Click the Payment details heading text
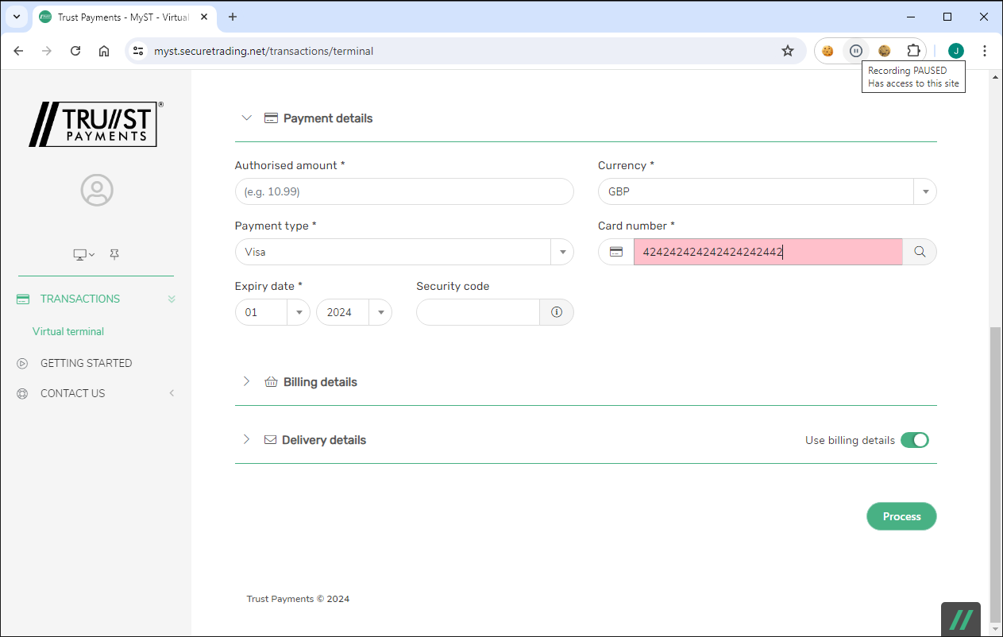Screen dimensions: 1003x637 [x=328, y=118]
